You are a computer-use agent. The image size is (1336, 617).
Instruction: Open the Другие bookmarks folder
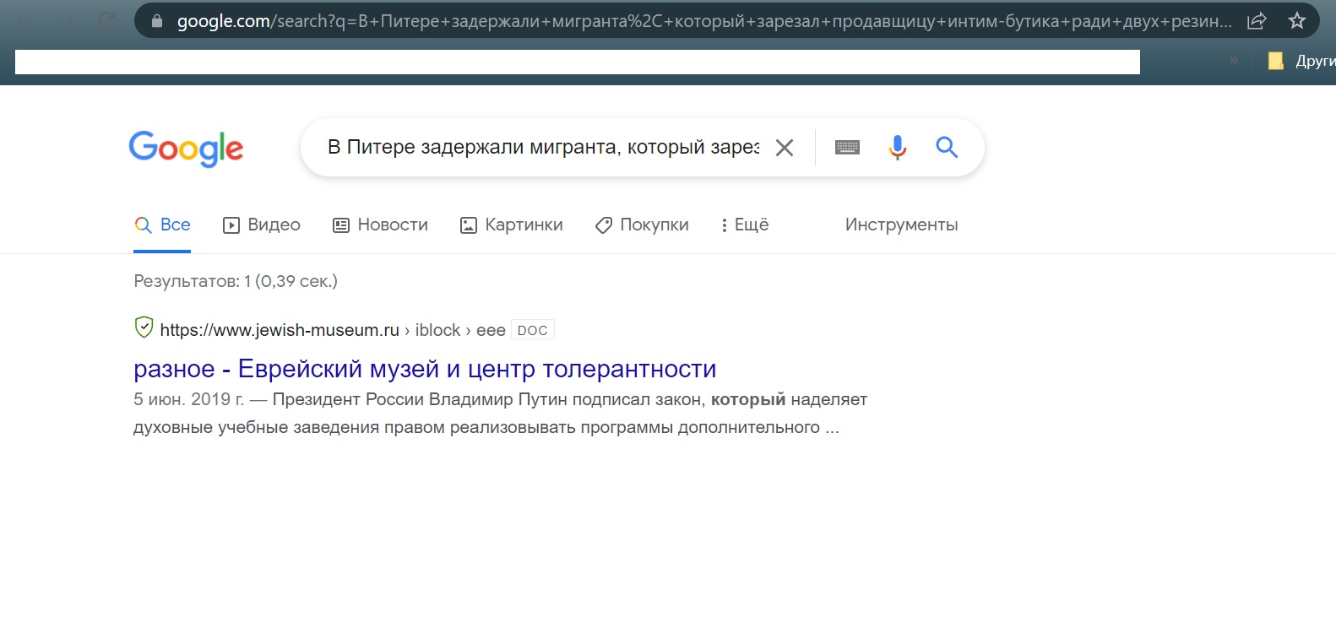(x=1301, y=61)
